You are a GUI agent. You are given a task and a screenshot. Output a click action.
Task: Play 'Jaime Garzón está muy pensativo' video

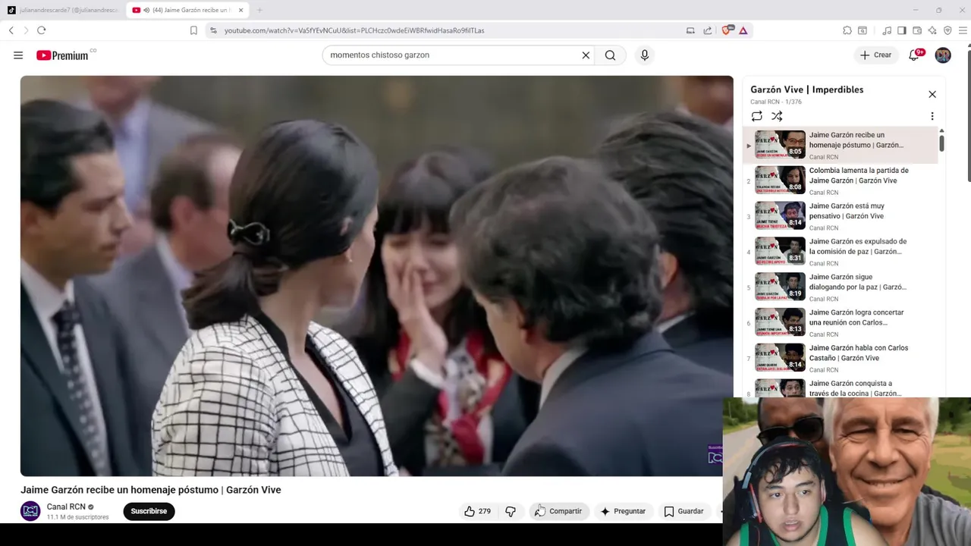(841, 216)
